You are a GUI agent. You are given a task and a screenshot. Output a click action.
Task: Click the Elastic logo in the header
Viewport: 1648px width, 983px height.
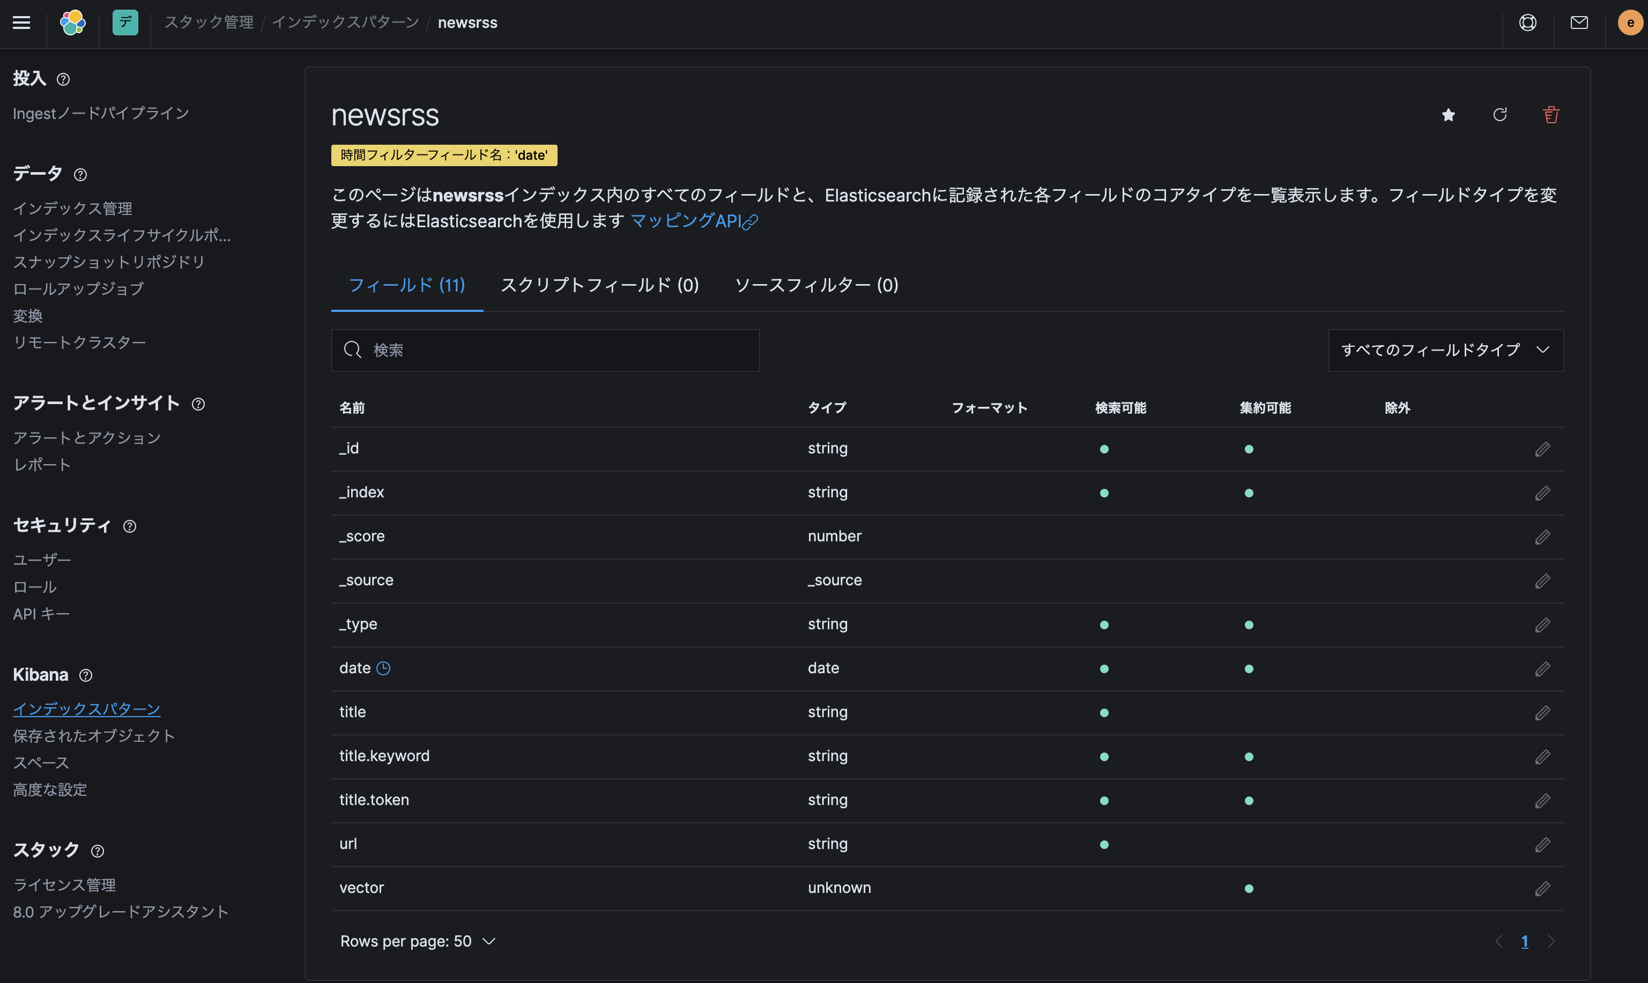point(72,22)
